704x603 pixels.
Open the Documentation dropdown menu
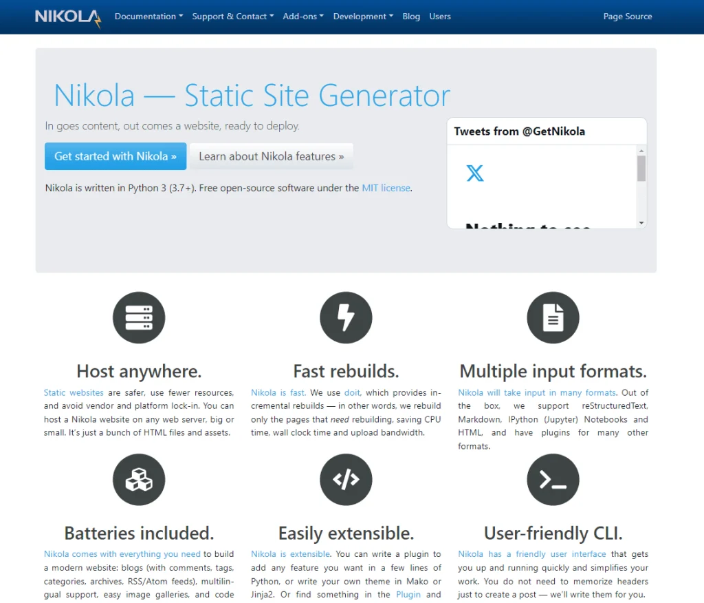click(x=148, y=17)
